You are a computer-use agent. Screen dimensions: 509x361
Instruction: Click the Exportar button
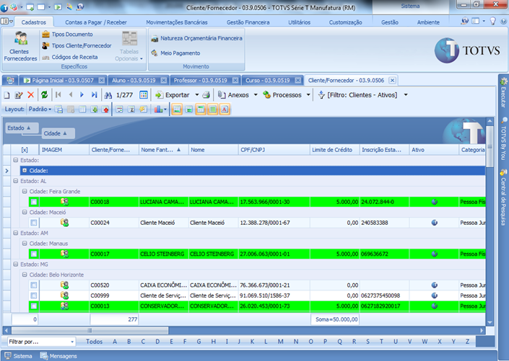[173, 95]
